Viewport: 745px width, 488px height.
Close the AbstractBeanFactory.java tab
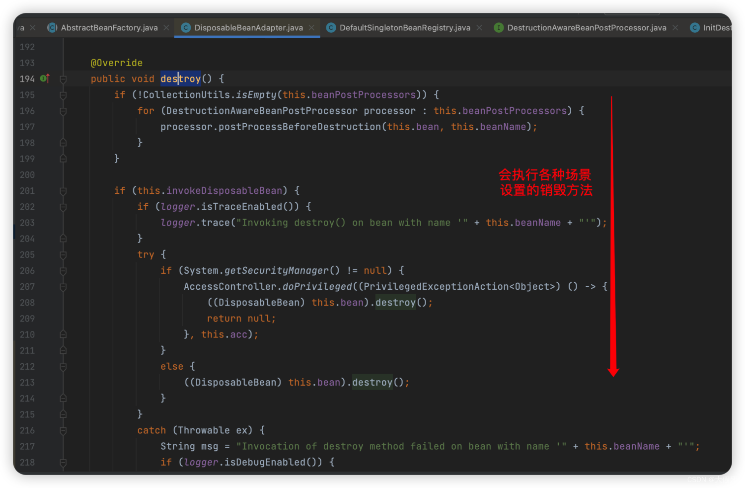166,28
